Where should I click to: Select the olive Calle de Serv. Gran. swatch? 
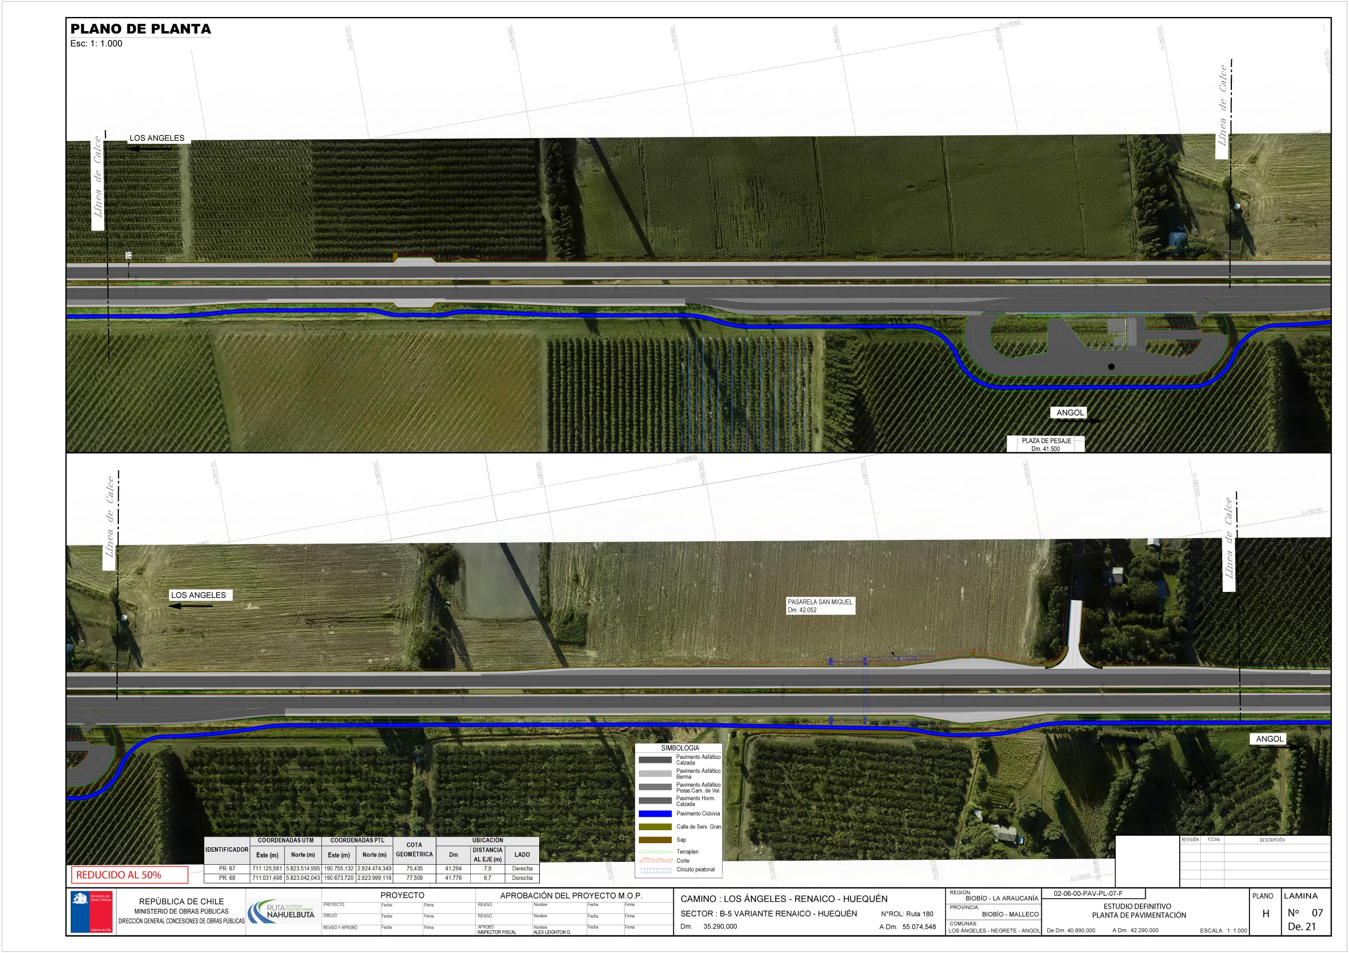(655, 827)
